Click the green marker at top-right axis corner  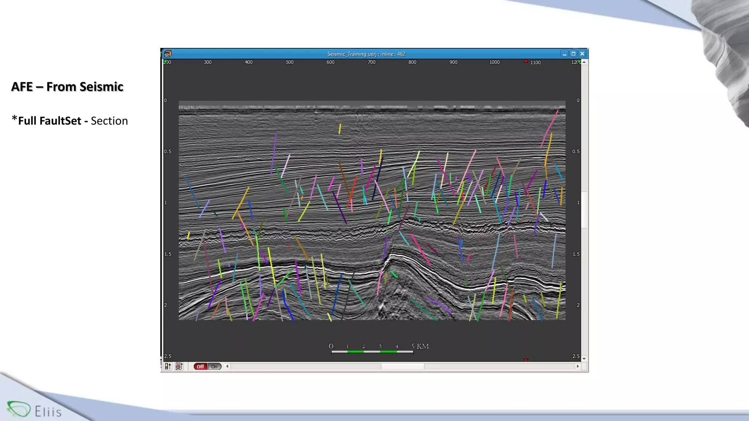(x=579, y=61)
